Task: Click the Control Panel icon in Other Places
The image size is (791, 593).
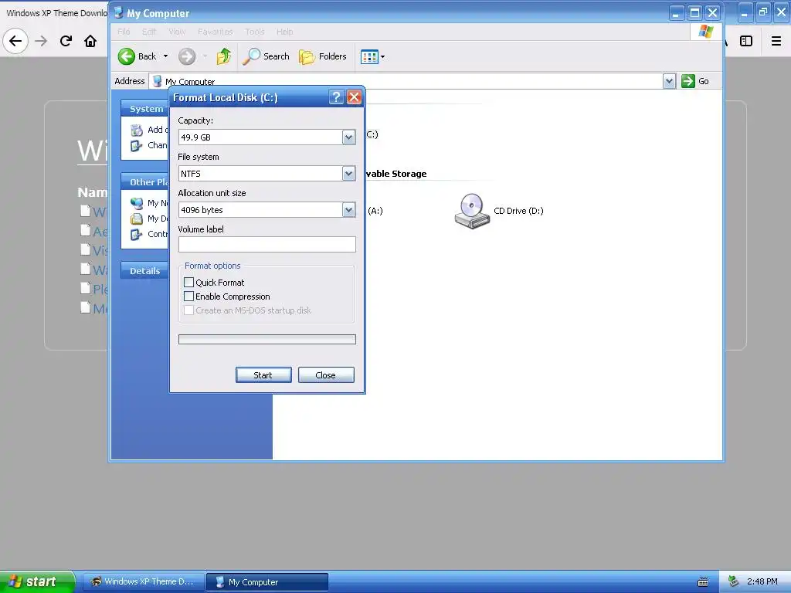Action: [x=137, y=235]
